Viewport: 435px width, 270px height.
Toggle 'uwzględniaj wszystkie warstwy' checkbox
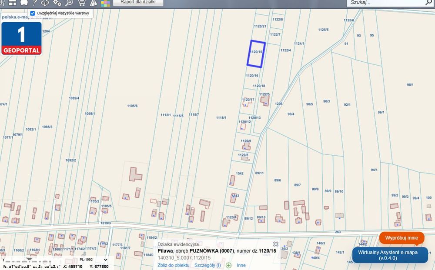click(x=33, y=13)
